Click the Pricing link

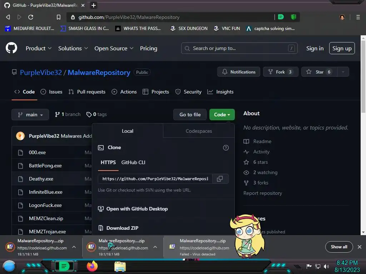(148, 48)
